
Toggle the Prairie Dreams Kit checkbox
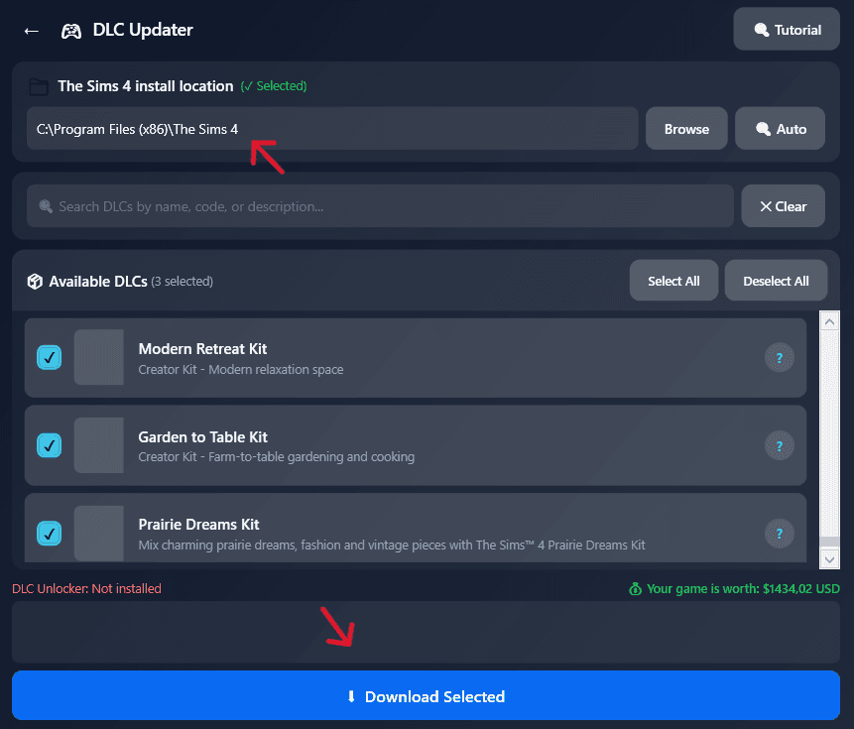coord(49,533)
